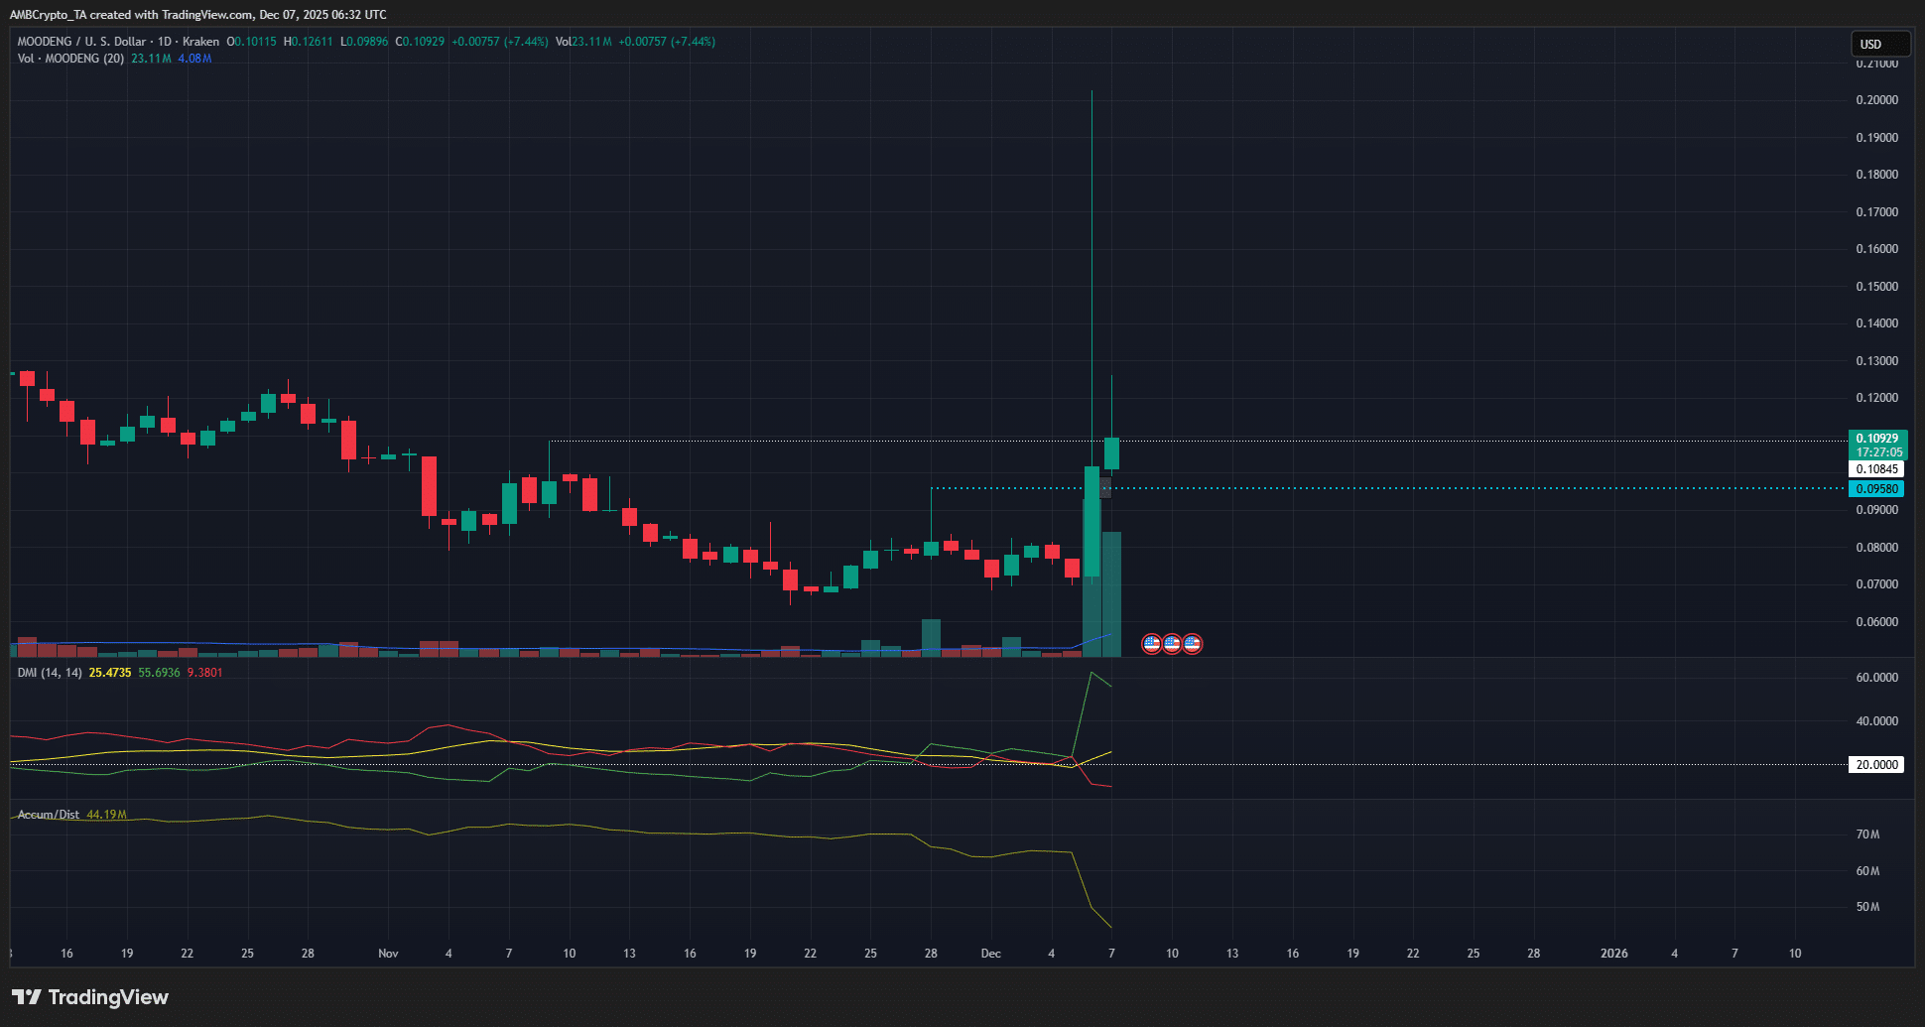This screenshot has height=1027, width=1925.
Task: Click the Kraken exchange name
Action: [199, 42]
